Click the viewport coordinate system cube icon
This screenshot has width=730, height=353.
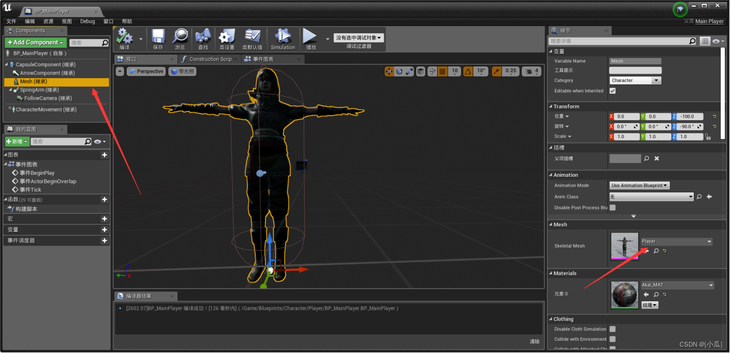(x=420, y=71)
